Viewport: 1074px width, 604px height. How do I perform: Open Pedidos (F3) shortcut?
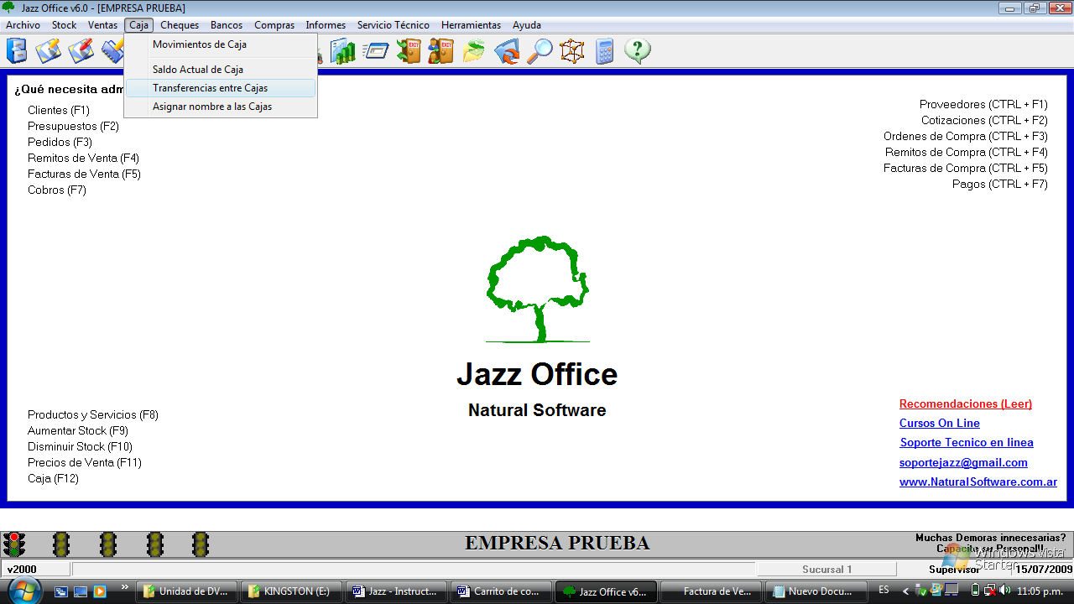[60, 142]
